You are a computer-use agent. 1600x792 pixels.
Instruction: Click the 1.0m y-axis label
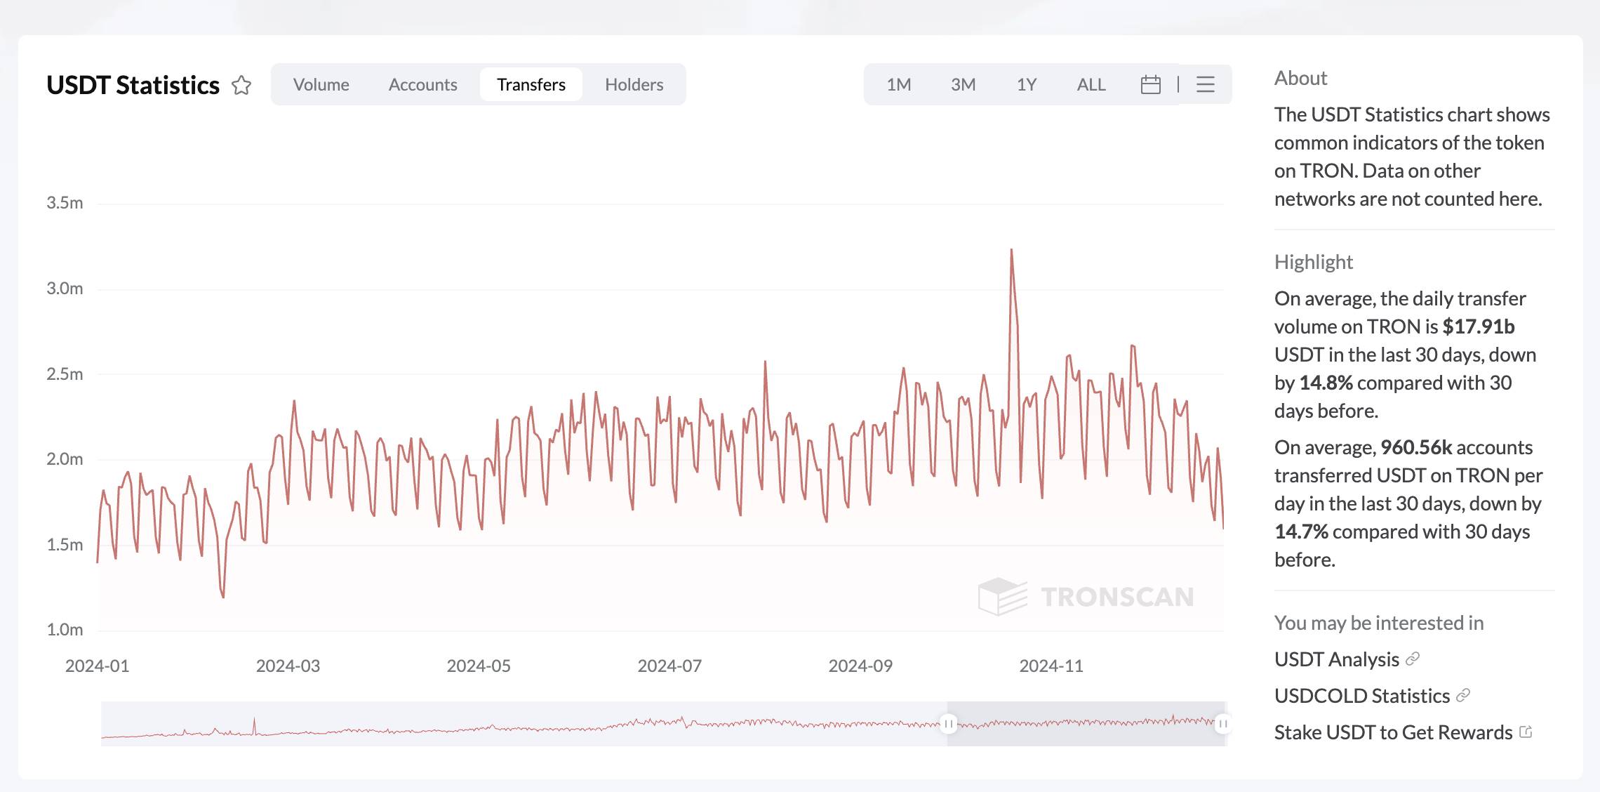(65, 630)
